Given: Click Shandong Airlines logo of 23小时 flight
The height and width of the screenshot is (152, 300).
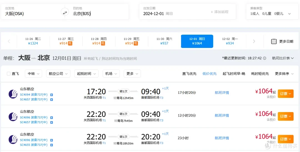Looking at the screenshot, I should (13, 140).
